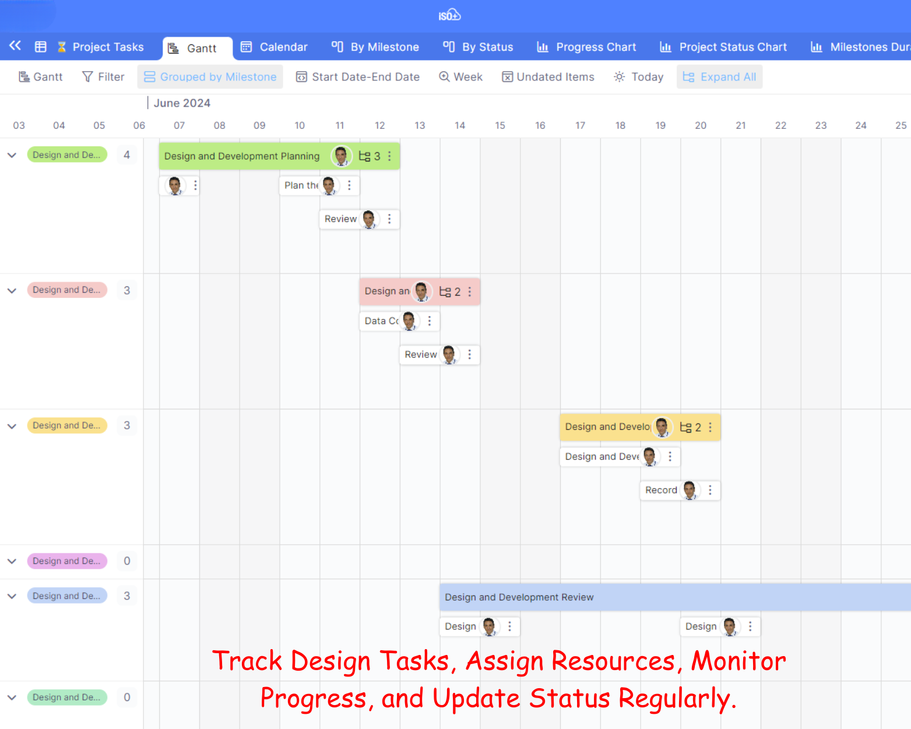Toggle Undated Items display
The height and width of the screenshot is (729, 911).
[548, 77]
